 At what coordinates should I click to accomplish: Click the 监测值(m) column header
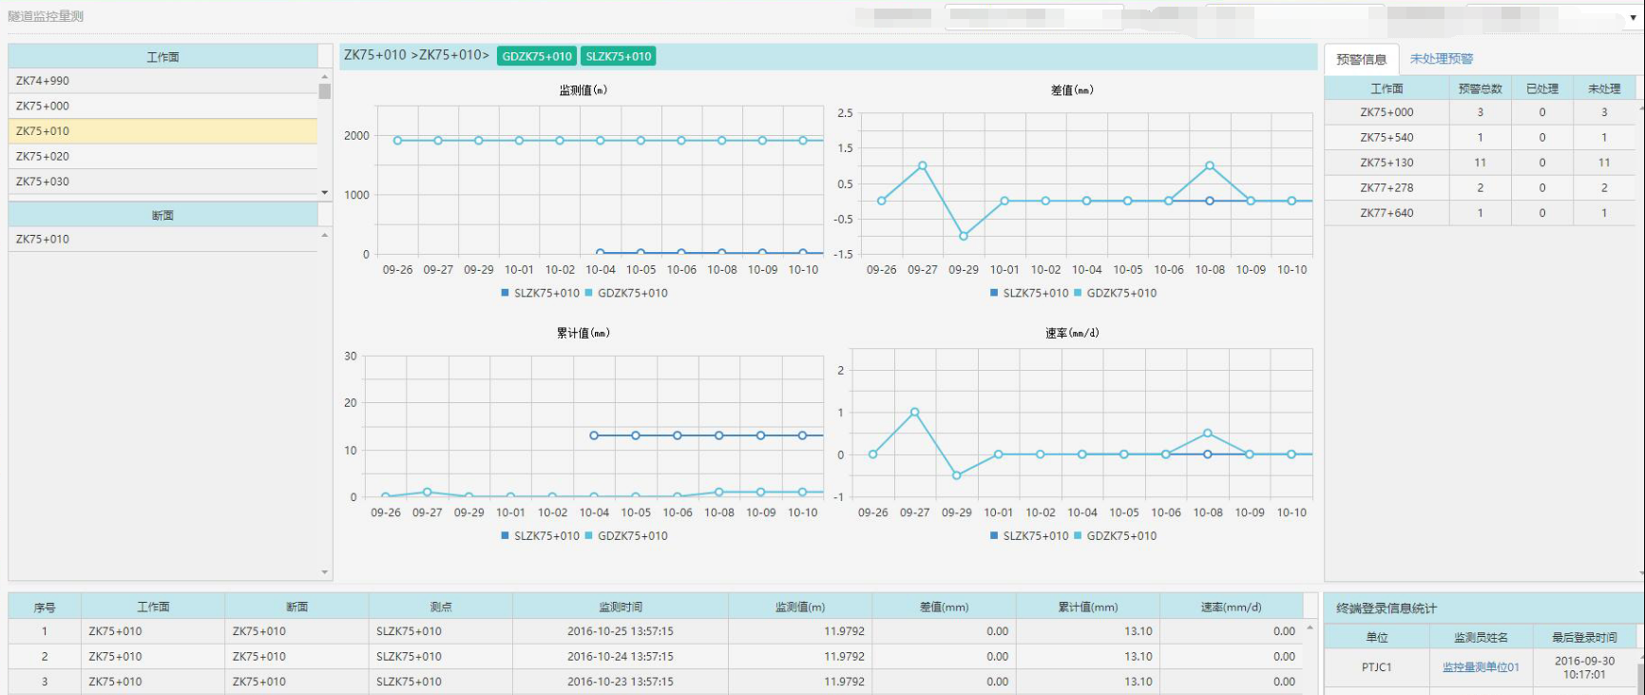tap(800, 607)
